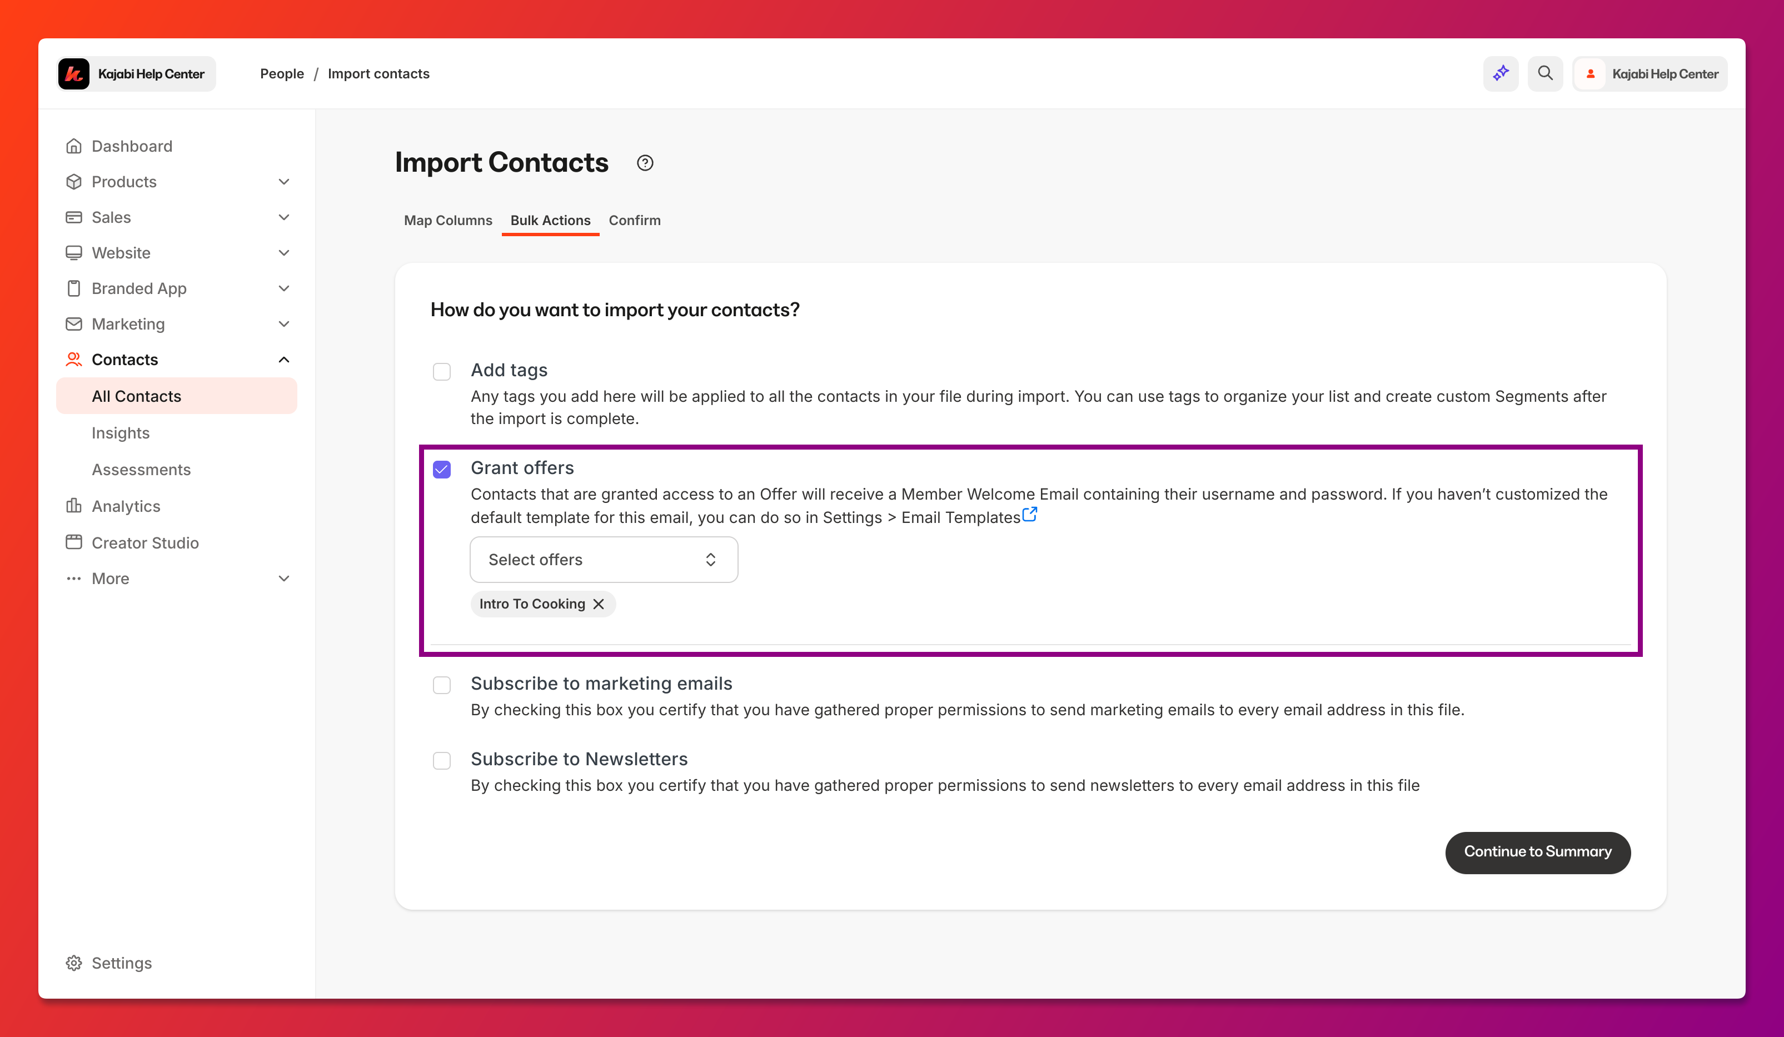The image size is (1784, 1037).
Task: Check Subscribe to marketing emails box
Action: (442, 685)
